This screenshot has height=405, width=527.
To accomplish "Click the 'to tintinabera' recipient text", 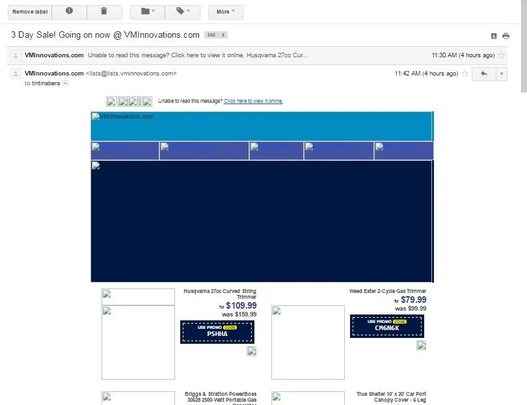I will 42,83.
